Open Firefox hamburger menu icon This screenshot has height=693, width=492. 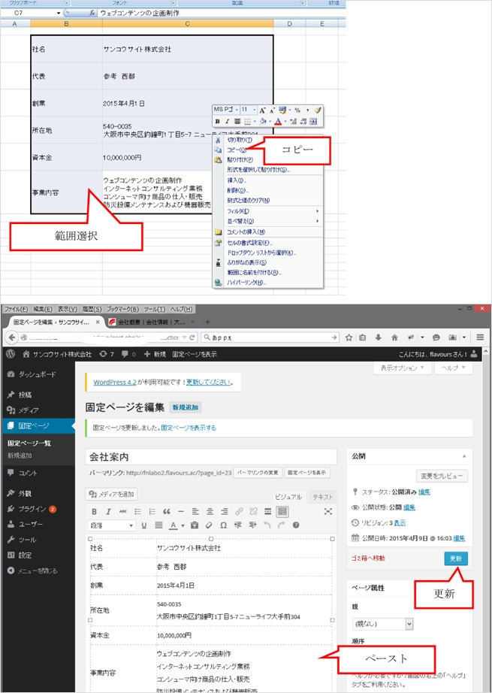pyautogui.click(x=480, y=337)
